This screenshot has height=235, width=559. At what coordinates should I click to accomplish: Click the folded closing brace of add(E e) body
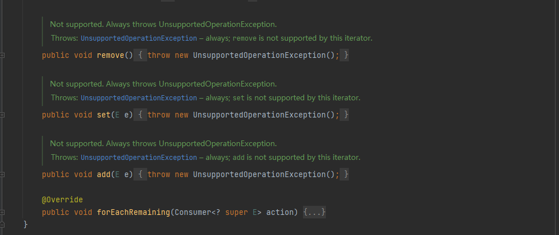pyautogui.click(x=345, y=174)
